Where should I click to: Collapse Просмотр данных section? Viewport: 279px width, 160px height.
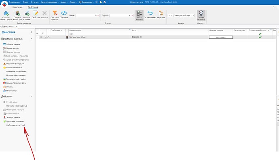click(x=31, y=39)
